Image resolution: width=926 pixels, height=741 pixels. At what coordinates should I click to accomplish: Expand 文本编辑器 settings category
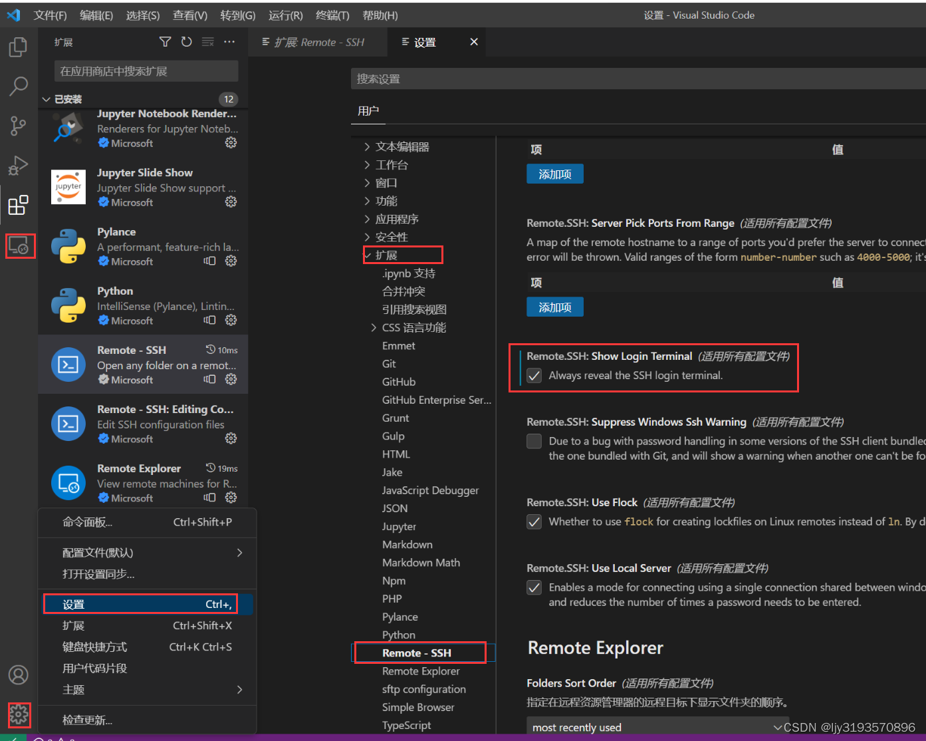(367, 147)
